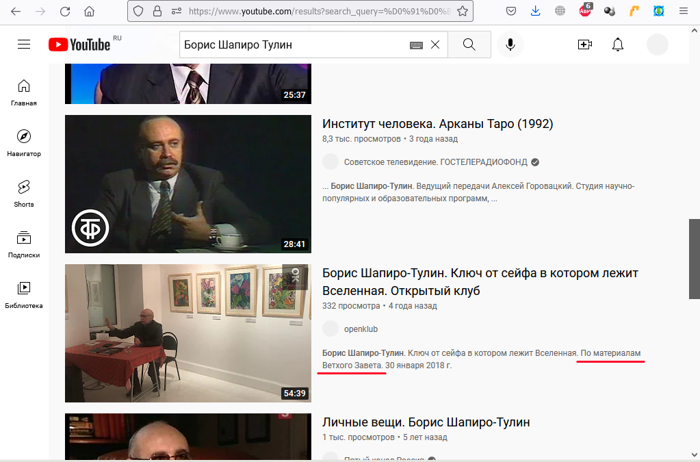Click the openklub channel avatar
Screen dimensions: 700x462
pos(330,329)
